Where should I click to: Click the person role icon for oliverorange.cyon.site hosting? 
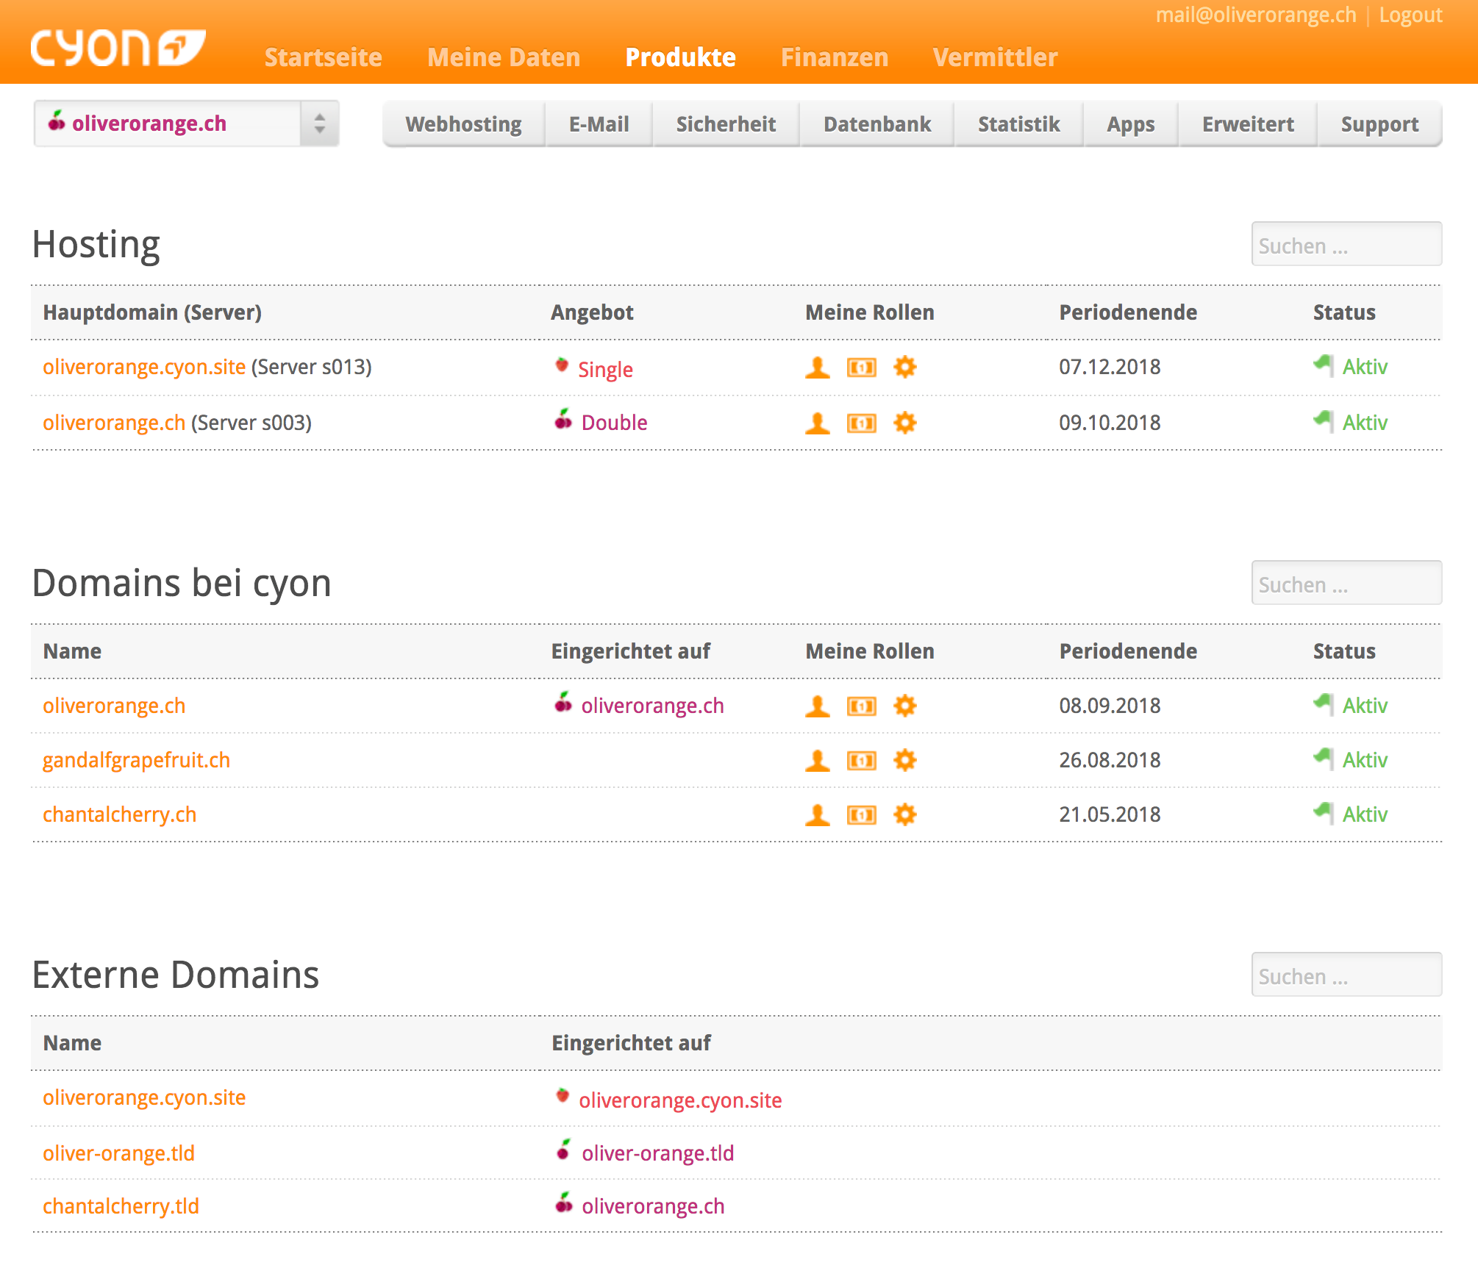point(817,367)
